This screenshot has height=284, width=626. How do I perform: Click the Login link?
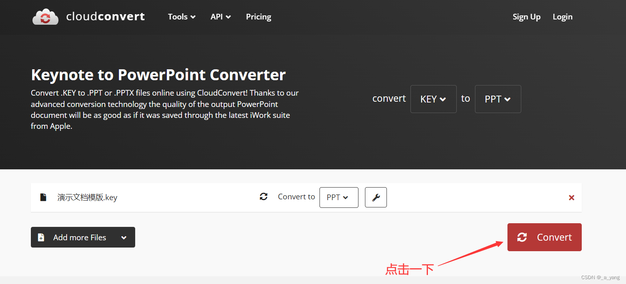point(563,17)
